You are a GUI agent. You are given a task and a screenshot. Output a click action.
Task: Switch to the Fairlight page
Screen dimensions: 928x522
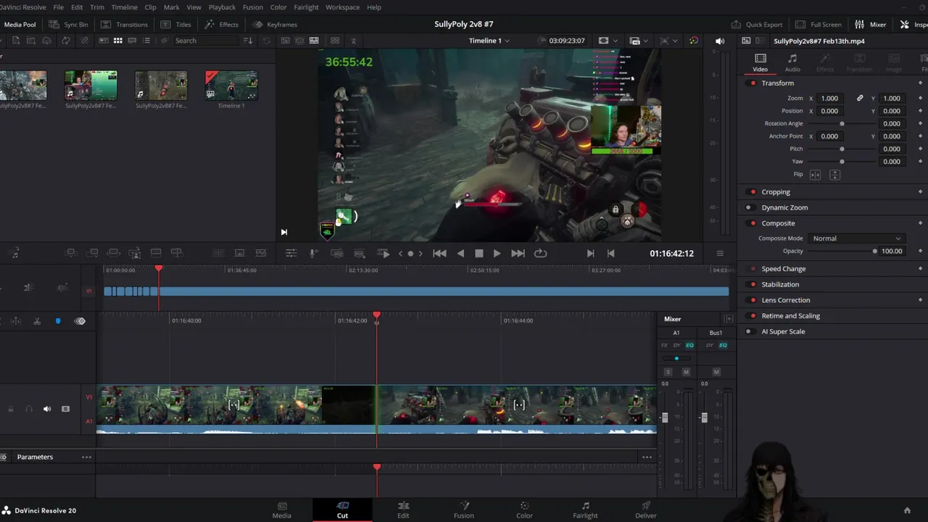[585, 510]
